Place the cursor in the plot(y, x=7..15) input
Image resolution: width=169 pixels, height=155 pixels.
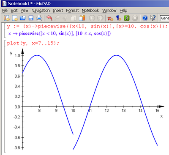(x=33, y=43)
